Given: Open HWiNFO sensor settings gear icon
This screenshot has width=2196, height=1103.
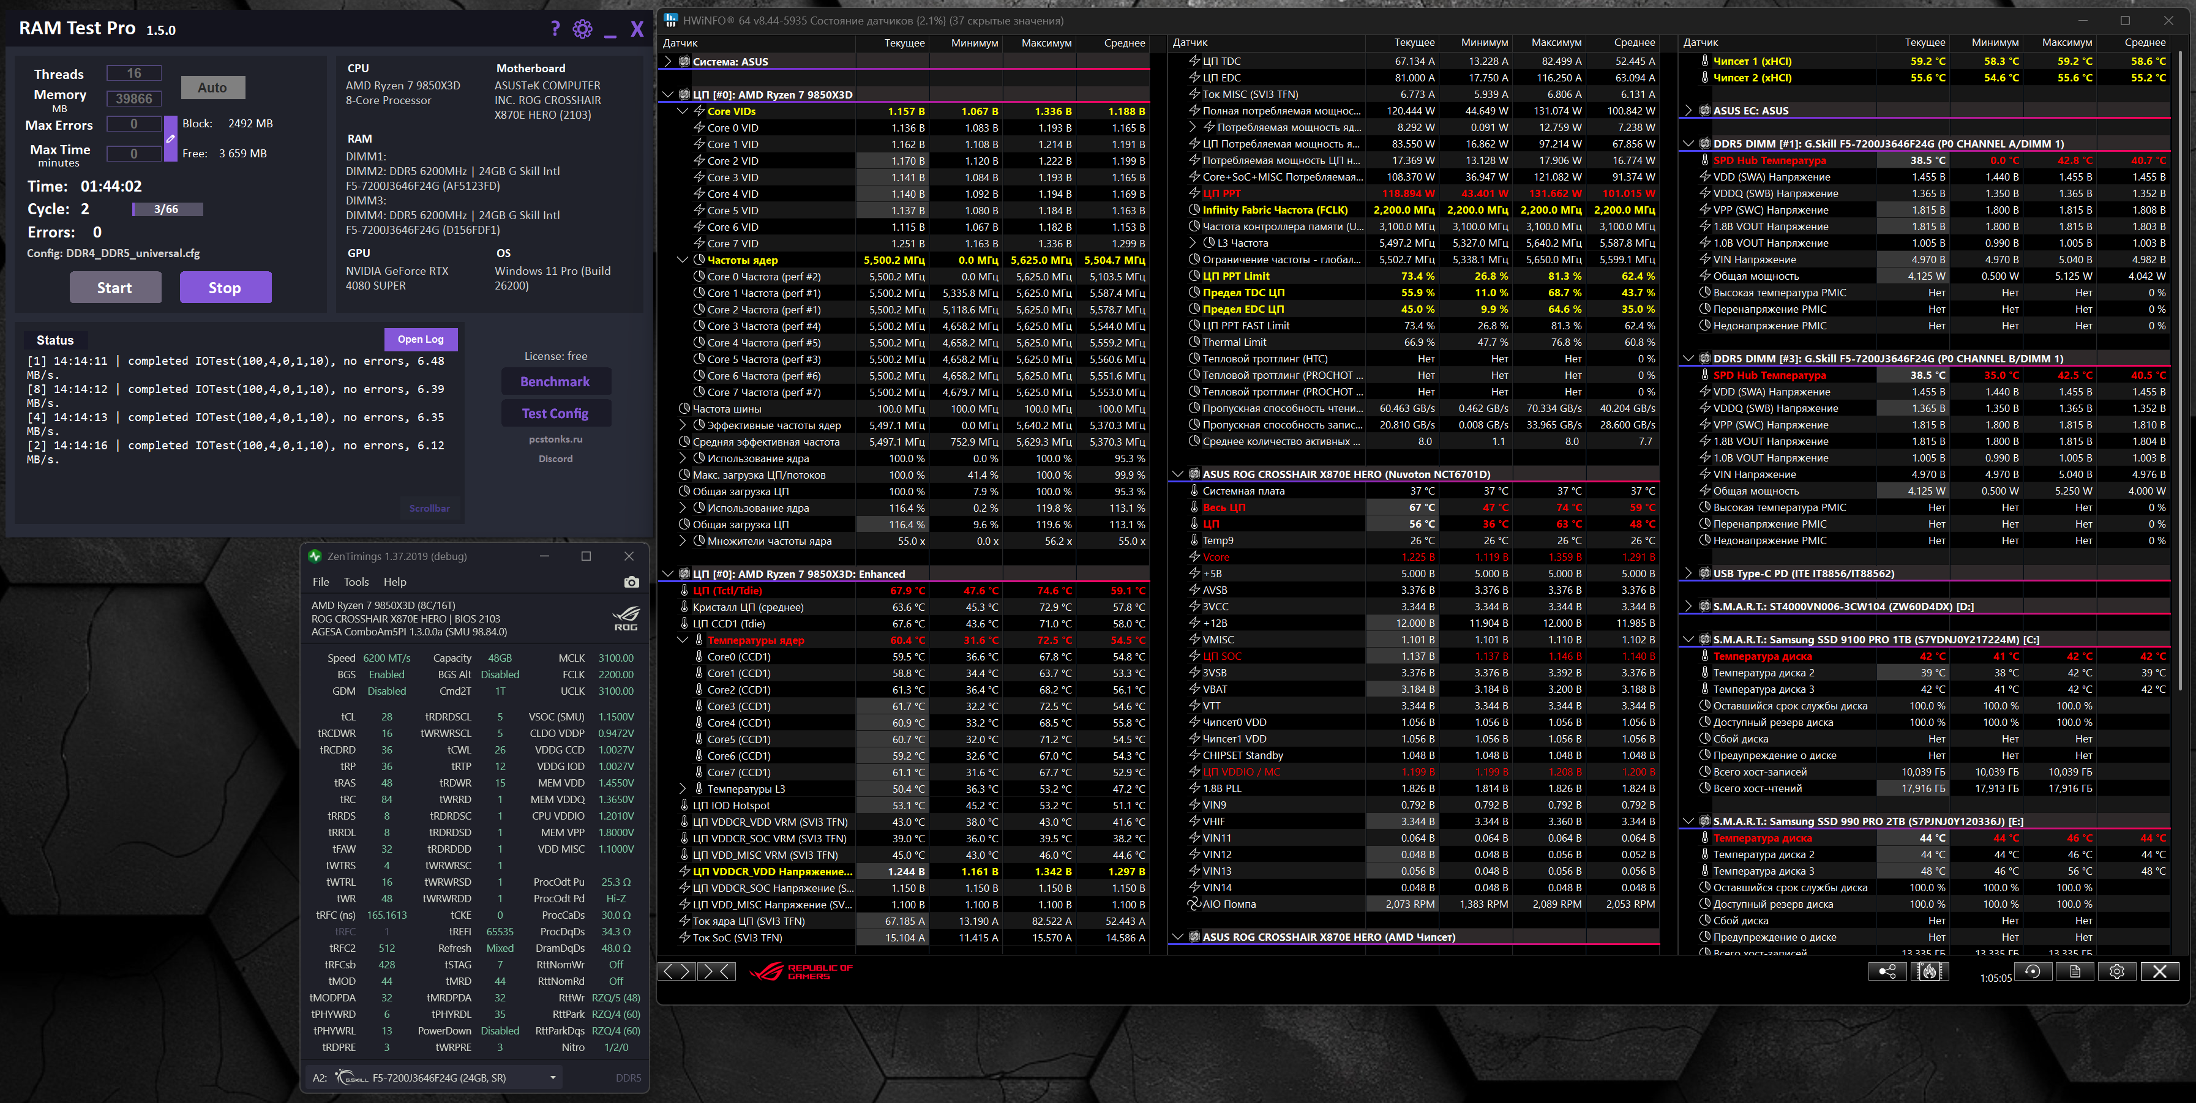Looking at the screenshot, I should pos(2117,972).
